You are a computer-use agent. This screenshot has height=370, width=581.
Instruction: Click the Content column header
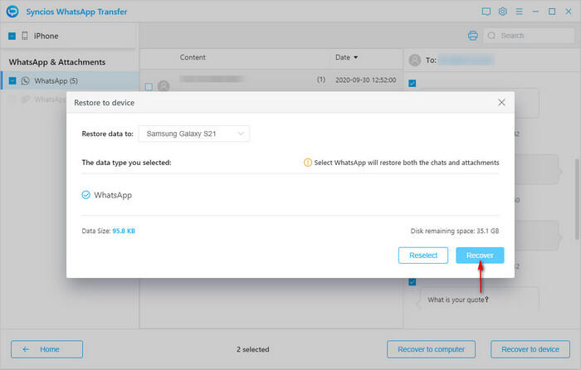tap(193, 58)
